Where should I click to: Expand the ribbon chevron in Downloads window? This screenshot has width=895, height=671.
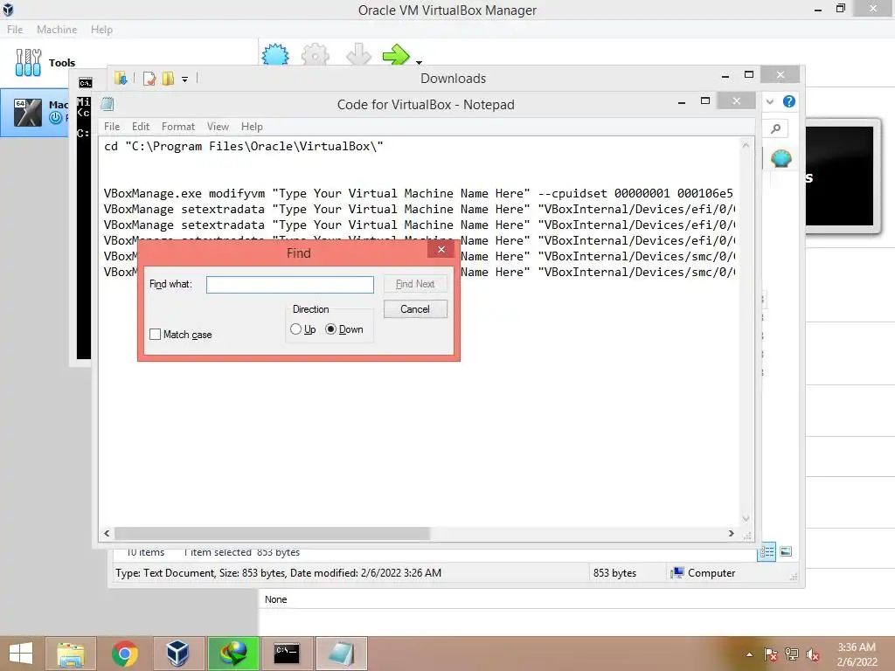pos(769,101)
